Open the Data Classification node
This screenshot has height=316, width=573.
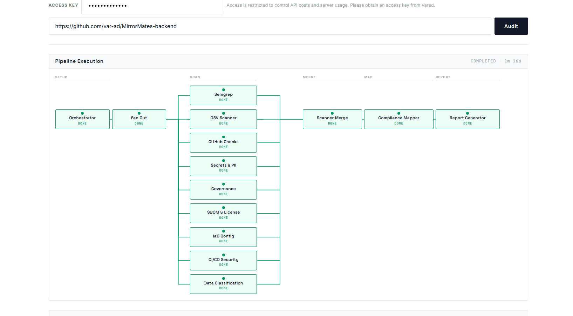[223, 284]
